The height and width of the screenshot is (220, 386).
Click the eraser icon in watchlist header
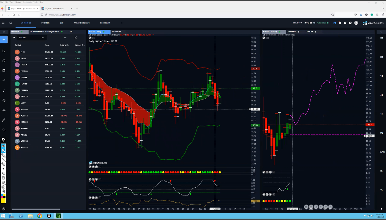pos(76,38)
